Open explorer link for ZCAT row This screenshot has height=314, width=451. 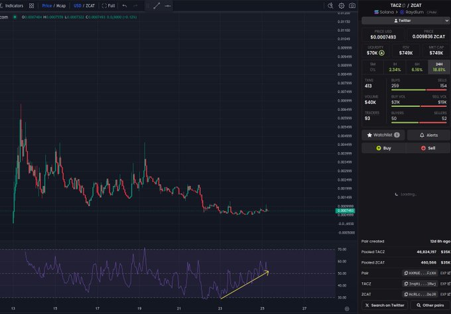tap(445, 294)
